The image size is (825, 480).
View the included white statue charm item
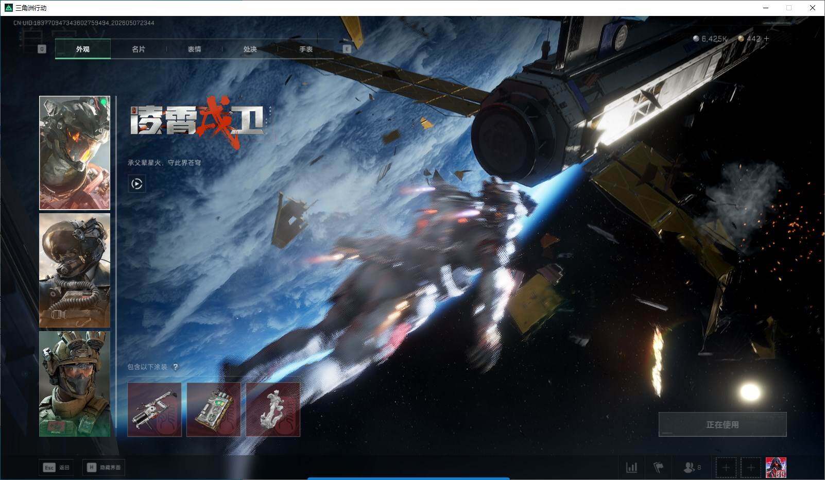273,409
